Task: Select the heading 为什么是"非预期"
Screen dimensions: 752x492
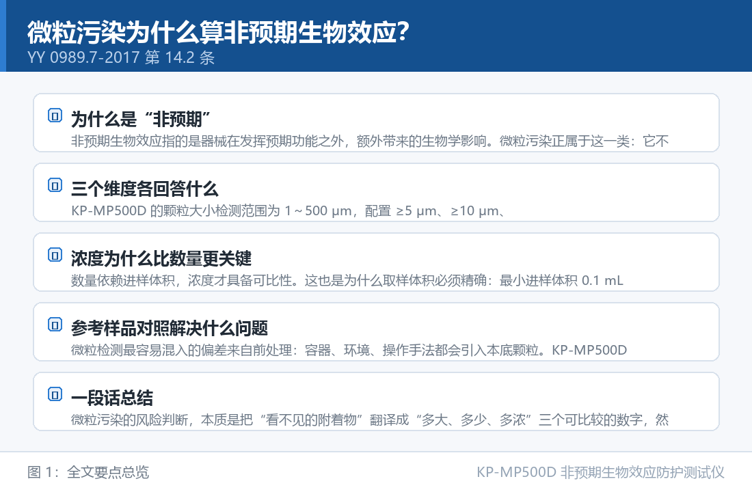Action: point(141,119)
